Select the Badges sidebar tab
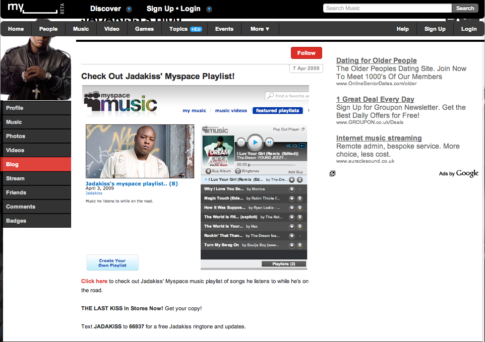 point(37,221)
